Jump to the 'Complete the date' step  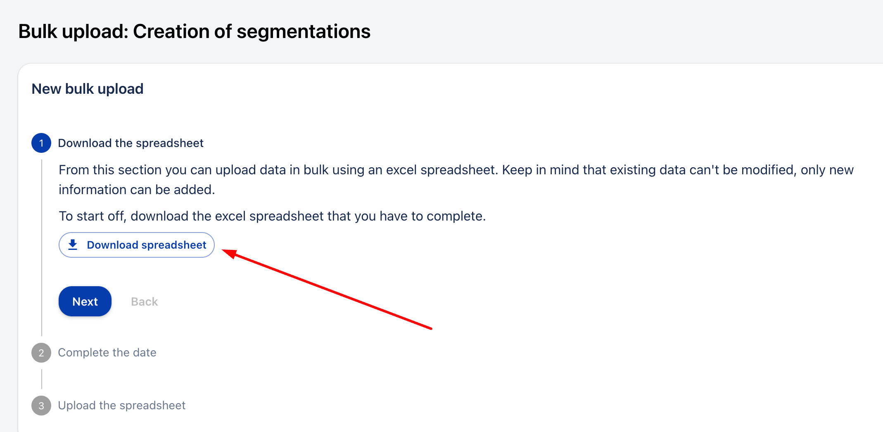[107, 353]
